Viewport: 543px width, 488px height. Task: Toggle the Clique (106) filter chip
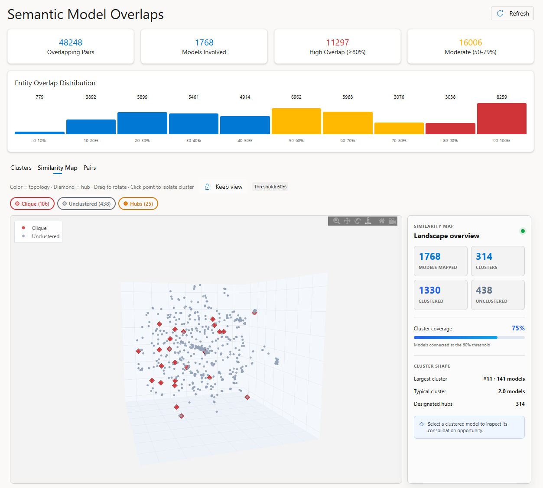click(32, 204)
